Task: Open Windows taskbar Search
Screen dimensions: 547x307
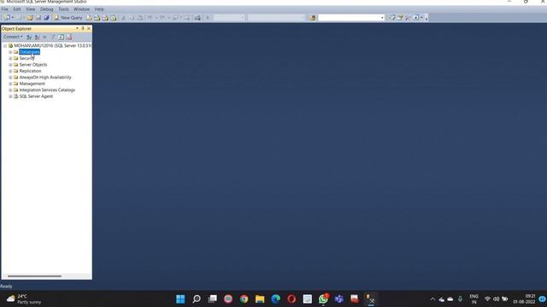Action: pos(197,299)
